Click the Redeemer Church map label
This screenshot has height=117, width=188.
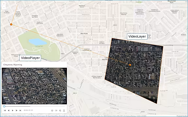tap(82, 6)
